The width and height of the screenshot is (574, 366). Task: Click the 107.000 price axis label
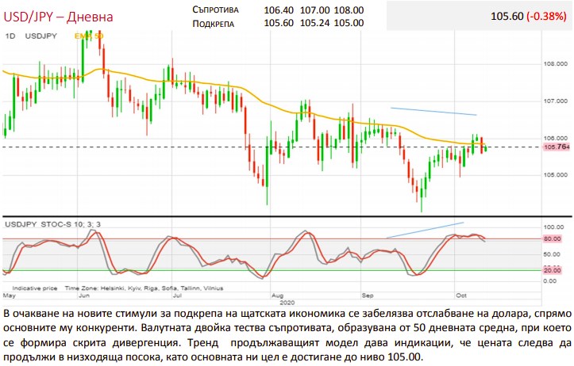pyautogui.click(x=556, y=101)
